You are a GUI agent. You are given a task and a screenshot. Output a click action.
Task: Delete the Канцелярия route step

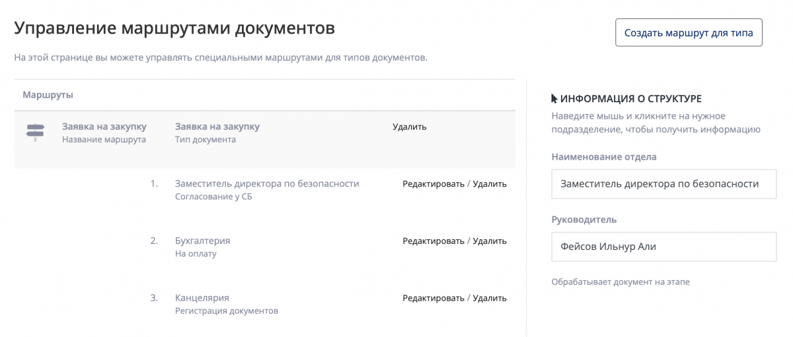[x=490, y=298]
